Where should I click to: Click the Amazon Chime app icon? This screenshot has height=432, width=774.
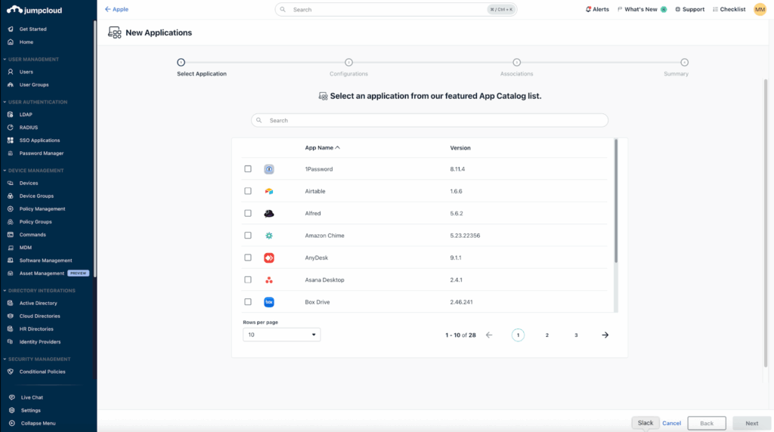click(268, 236)
